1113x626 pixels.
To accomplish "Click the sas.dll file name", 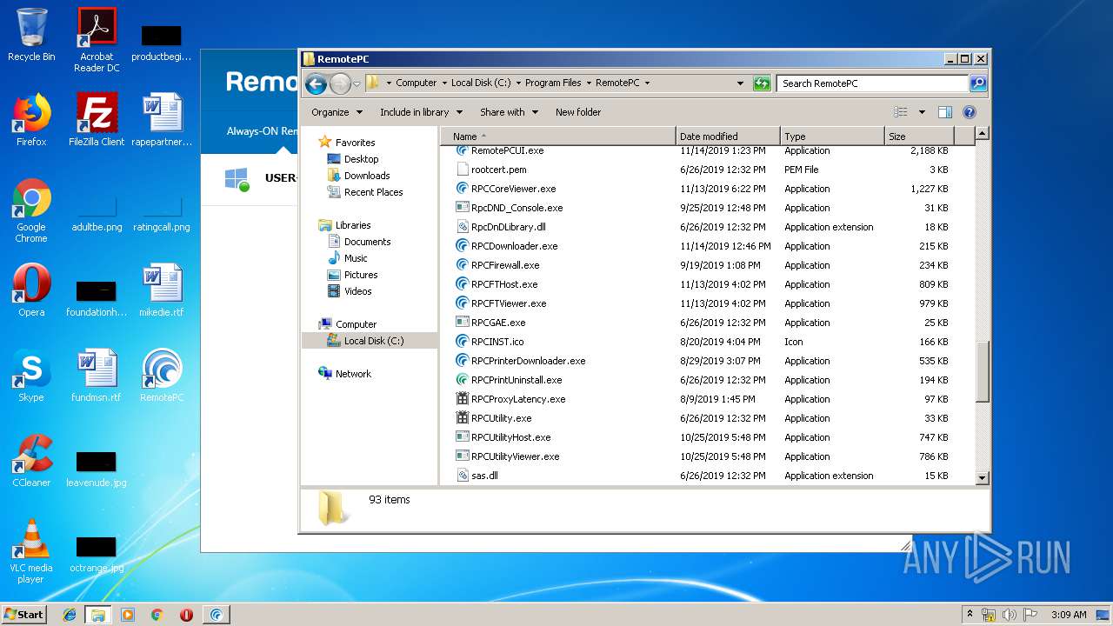I will point(484,476).
